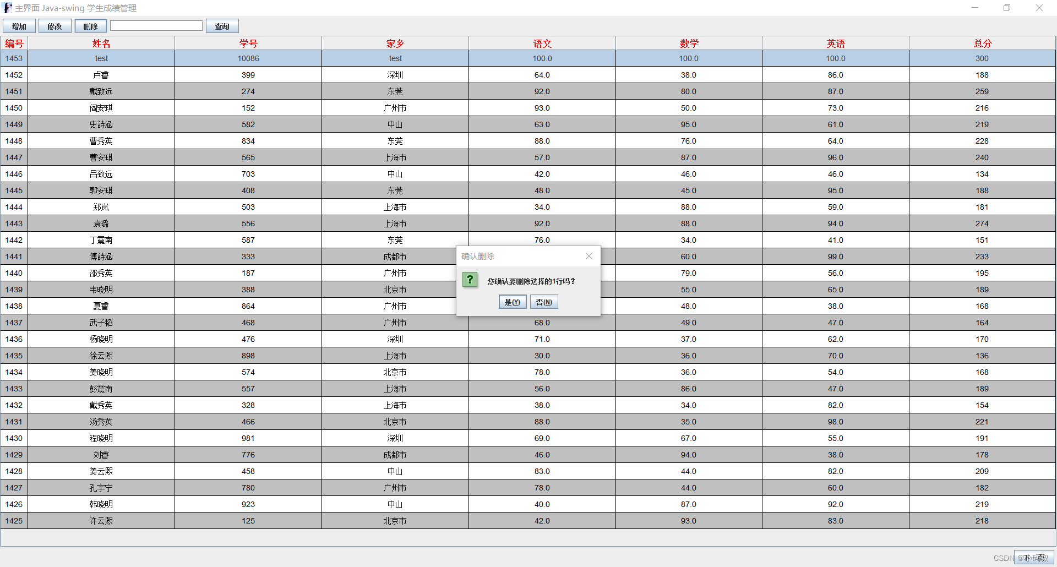Image resolution: width=1057 pixels, height=567 pixels.
Task: Click the 删除 (Delete) toolbar button
Action: point(91,26)
